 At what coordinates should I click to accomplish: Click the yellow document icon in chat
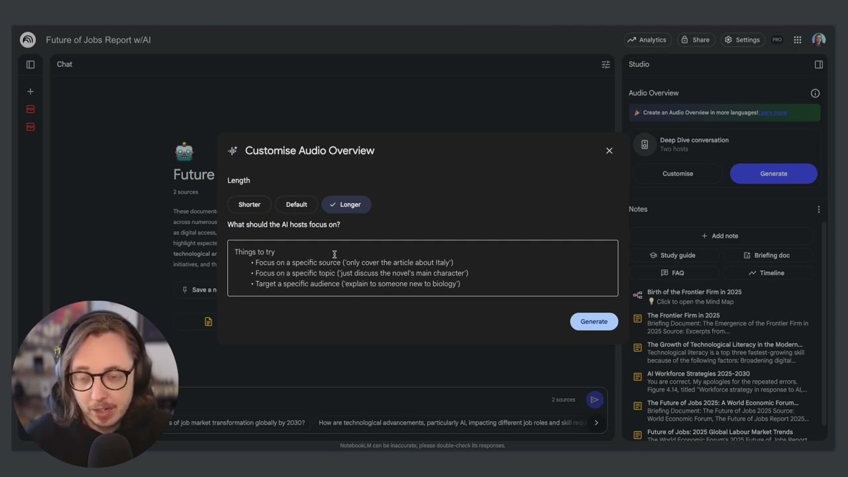208,321
